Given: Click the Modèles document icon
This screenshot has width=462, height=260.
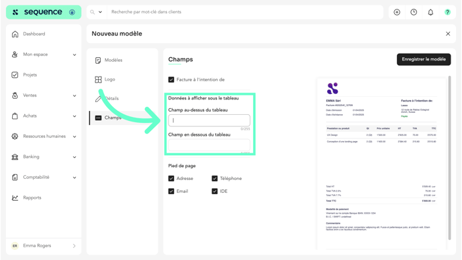Looking at the screenshot, I should [x=98, y=60].
